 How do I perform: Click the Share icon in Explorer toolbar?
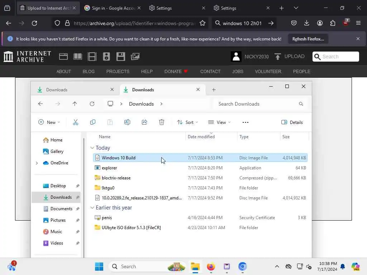144,122
